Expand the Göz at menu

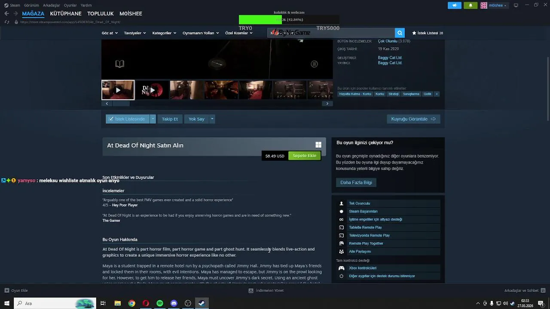point(110,33)
